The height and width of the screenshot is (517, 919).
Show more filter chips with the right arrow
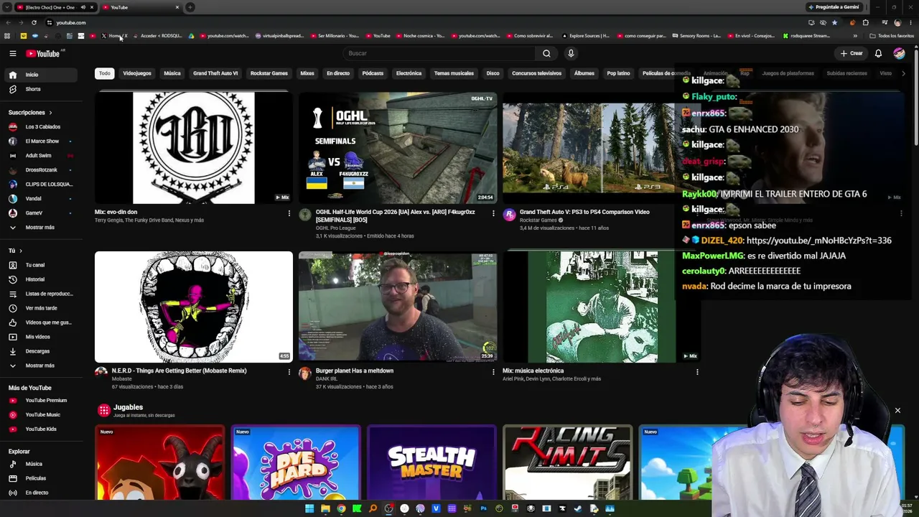[903, 73]
